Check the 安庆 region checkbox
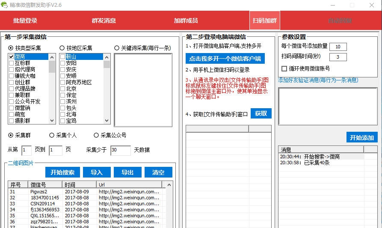The height and width of the screenshot is (228, 382). tap(62, 69)
